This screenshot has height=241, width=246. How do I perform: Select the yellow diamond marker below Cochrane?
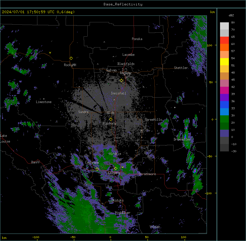click(97, 169)
